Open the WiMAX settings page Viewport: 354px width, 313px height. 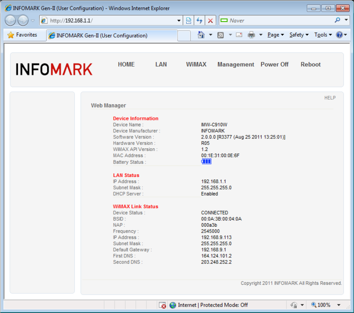[x=196, y=64]
